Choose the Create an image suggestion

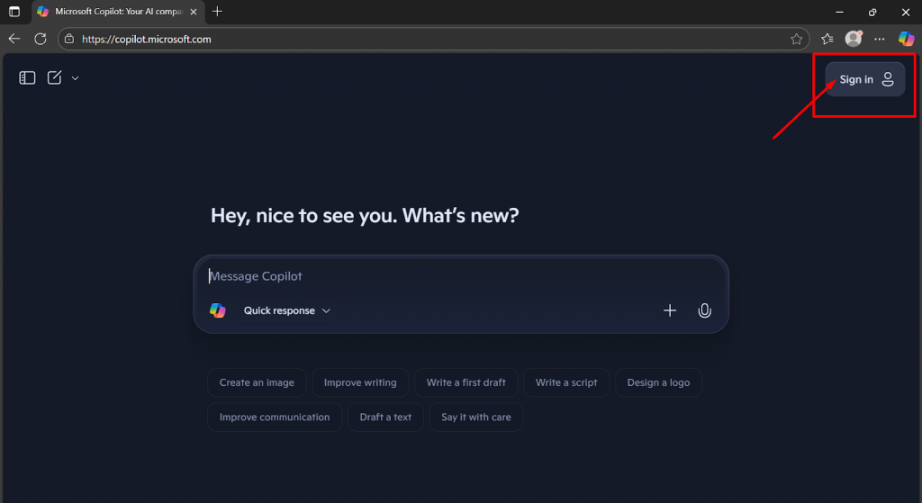pyautogui.click(x=257, y=382)
